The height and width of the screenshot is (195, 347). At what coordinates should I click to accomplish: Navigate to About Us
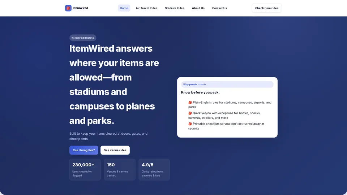198,8
